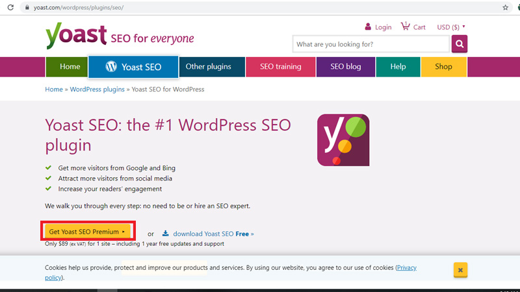Click the WordPress plugins breadcrumb link

pos(97,90)
